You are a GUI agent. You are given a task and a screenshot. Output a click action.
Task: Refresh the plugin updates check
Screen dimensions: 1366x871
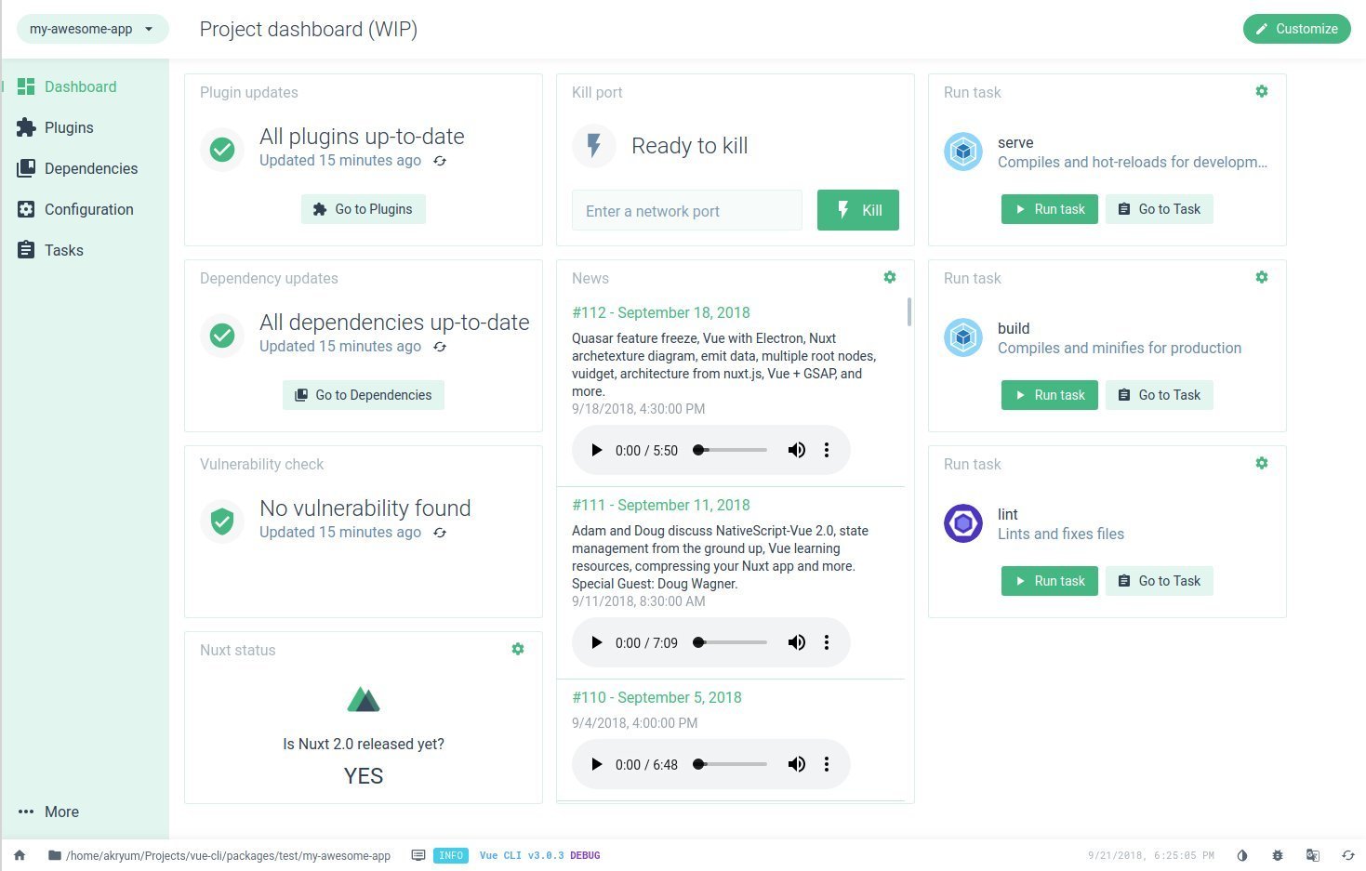pos(440,161)
